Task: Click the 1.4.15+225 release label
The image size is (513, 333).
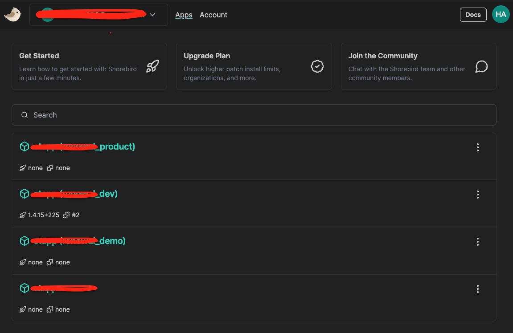Action: pos(43,215)
